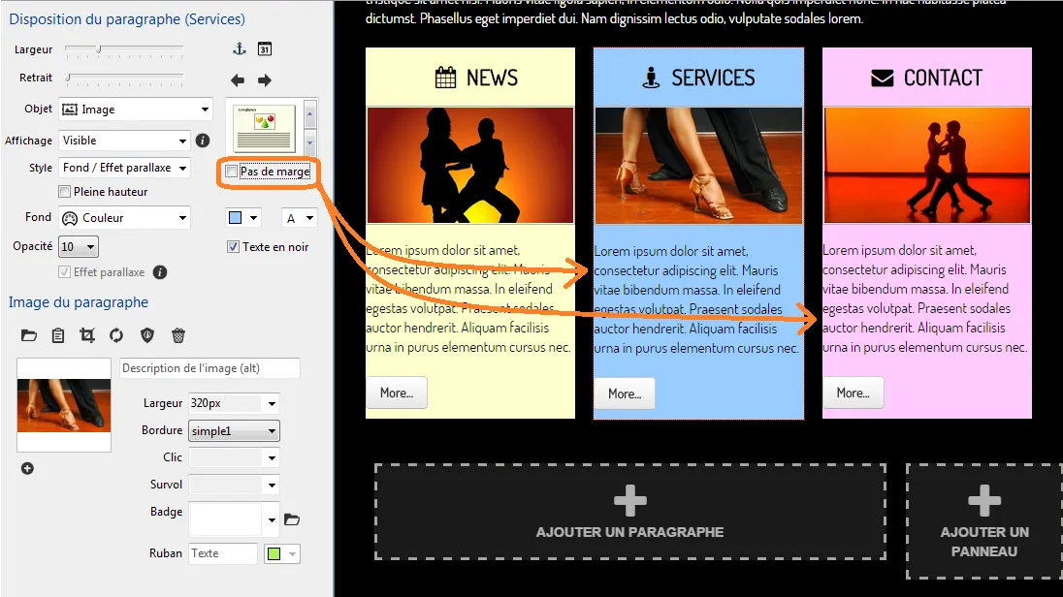Open the Clic dropdown
The image size is (1063, 597).
tap(234, 458)
